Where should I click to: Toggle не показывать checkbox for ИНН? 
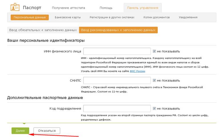[x=154, y=51]
